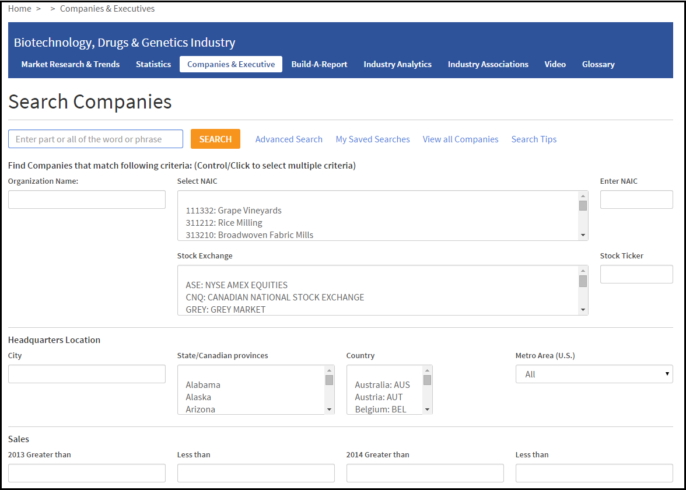The width and height of the screenshot is (686, 490).
Task: Click the orange SEARCH button
Action: (215, 139)
